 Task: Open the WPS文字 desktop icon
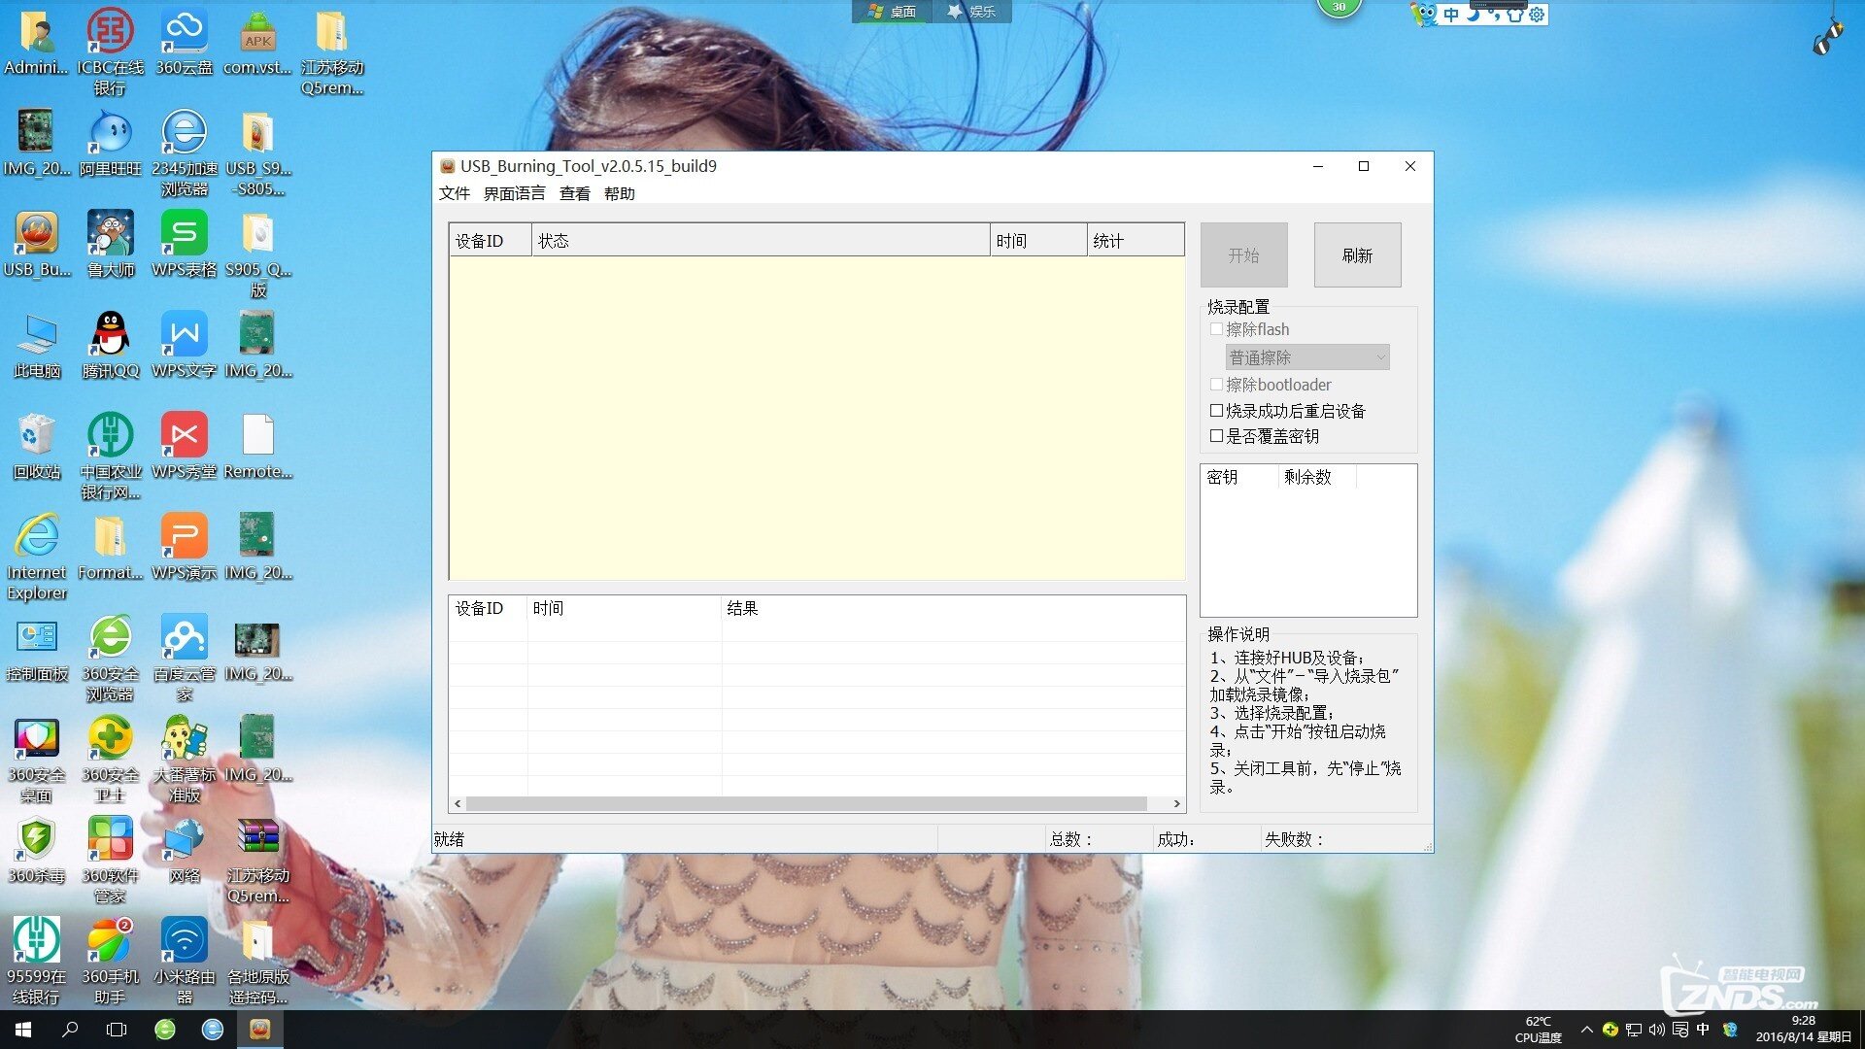(x=184, y=345)
